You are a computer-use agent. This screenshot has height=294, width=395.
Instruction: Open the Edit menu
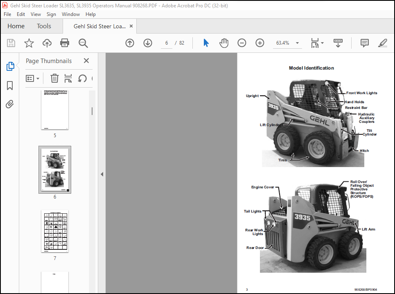pyautogui.click(x=21, y=14)
